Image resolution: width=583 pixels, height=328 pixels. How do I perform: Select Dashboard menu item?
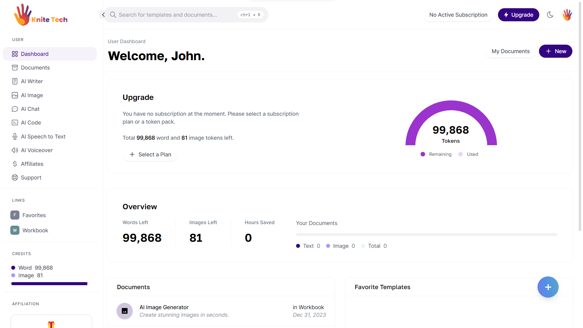click(35, 54)
